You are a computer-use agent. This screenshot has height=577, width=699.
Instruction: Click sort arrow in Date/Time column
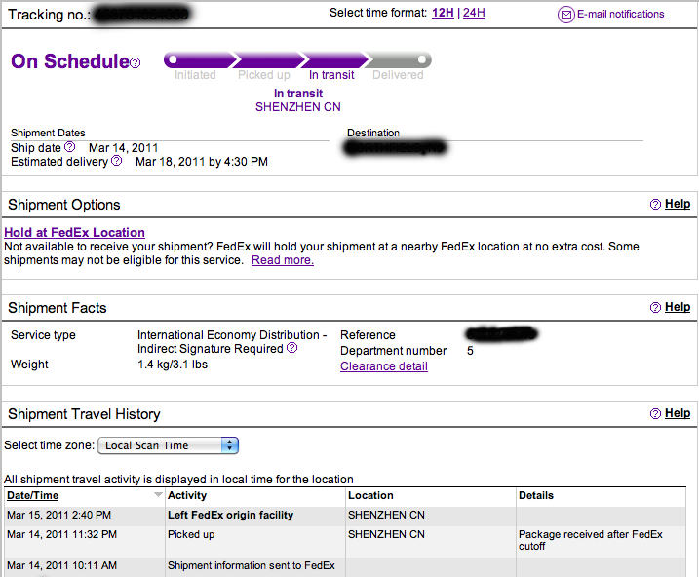158,494
